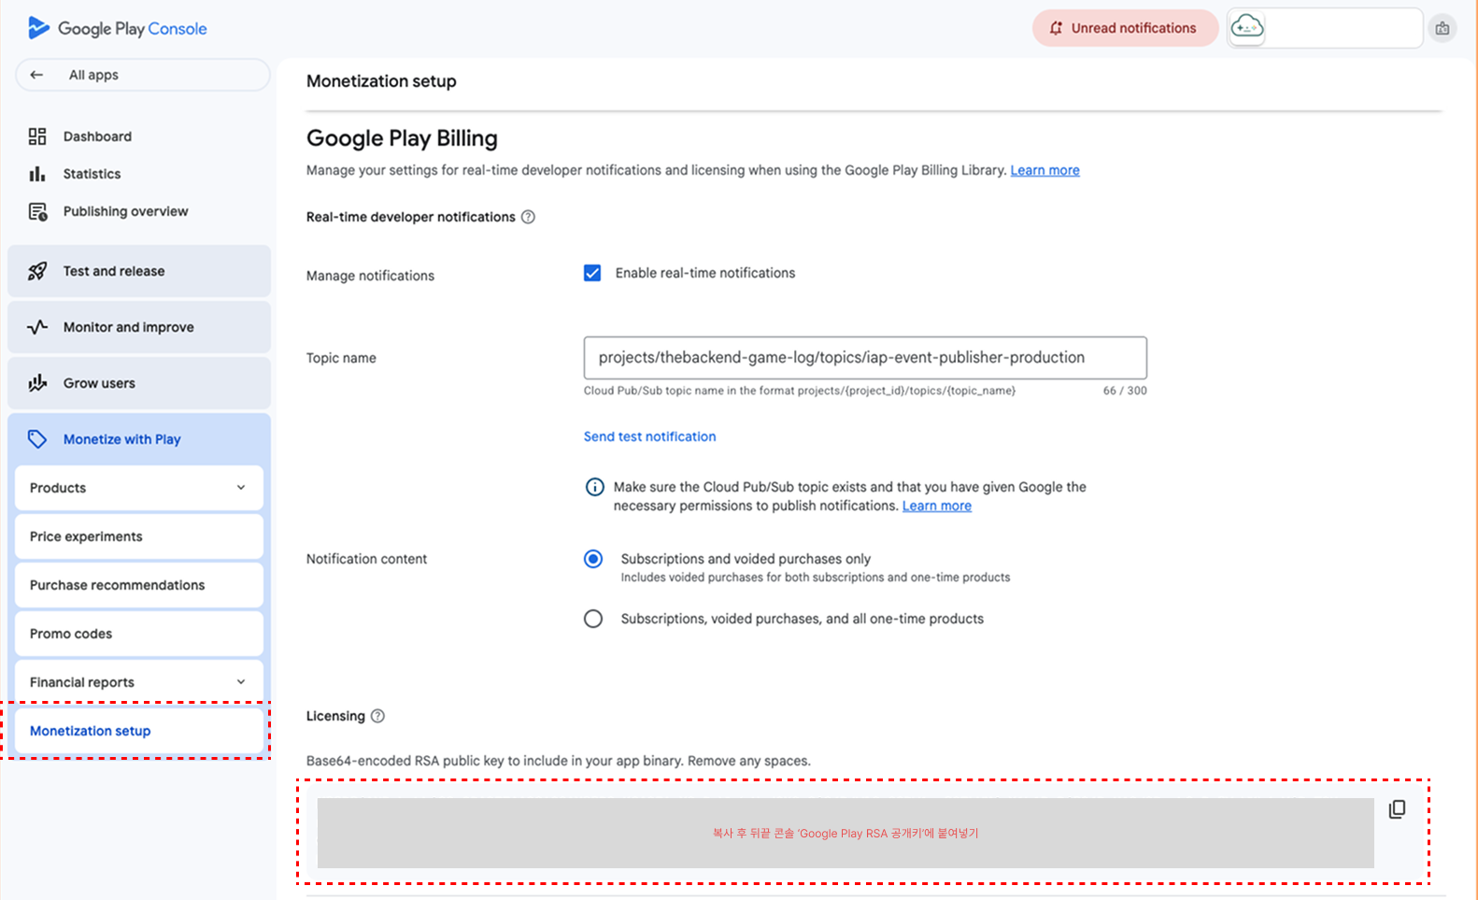Select Subscriptions and voided purchases only
The height and width of the screenshot is (900, 1478).
point(593,559)
